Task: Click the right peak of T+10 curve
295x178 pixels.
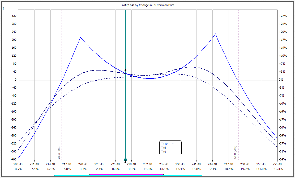Action: click(215, 34)
